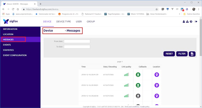
Task: Click the browser back arrow
Action: click(x=4, y=9)
